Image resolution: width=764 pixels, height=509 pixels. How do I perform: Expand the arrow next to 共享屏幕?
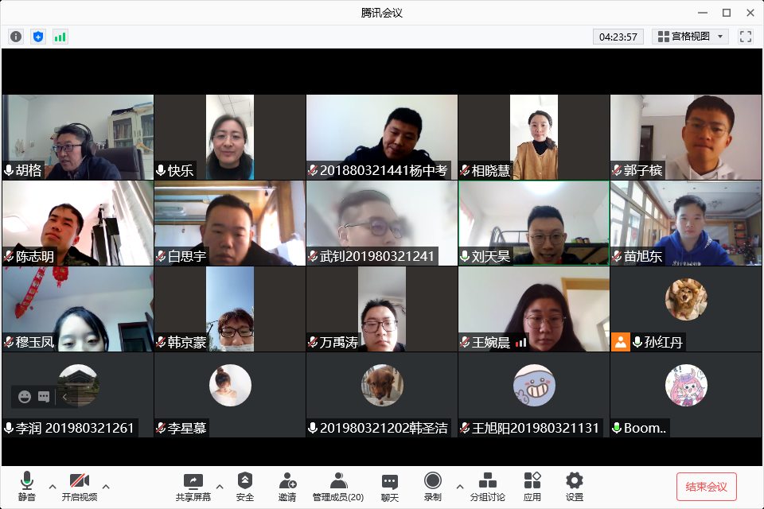pos(220,486)
